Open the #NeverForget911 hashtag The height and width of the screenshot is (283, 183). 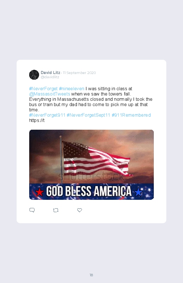point(47,115)
